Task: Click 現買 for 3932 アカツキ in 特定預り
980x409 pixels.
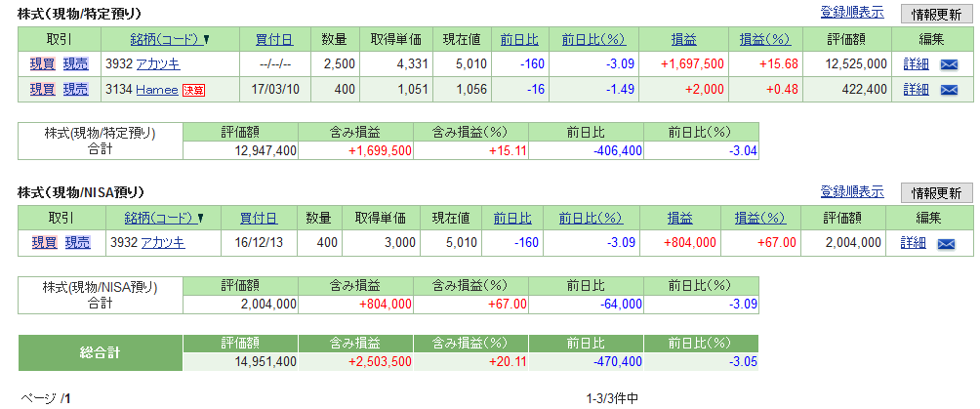Action: point(43,63)
